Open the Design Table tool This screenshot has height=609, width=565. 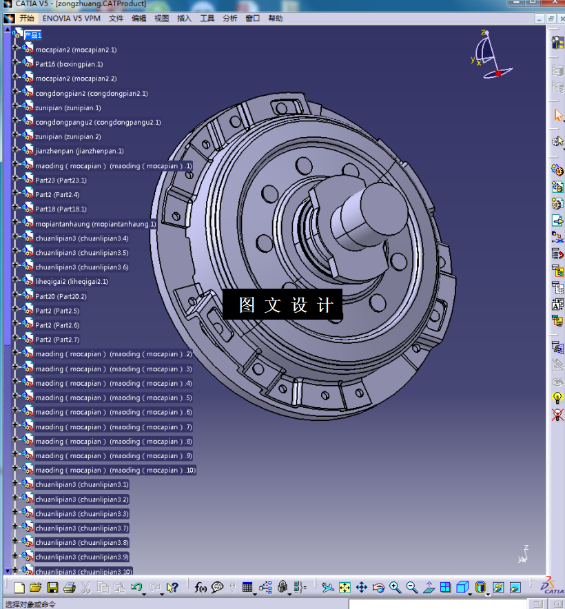click(x=247, y=587)
